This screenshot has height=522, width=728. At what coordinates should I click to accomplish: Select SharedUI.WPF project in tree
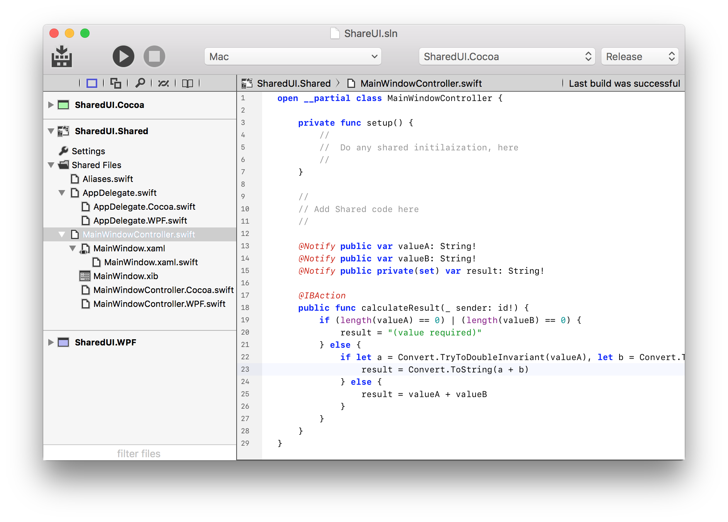coord(105,342)
